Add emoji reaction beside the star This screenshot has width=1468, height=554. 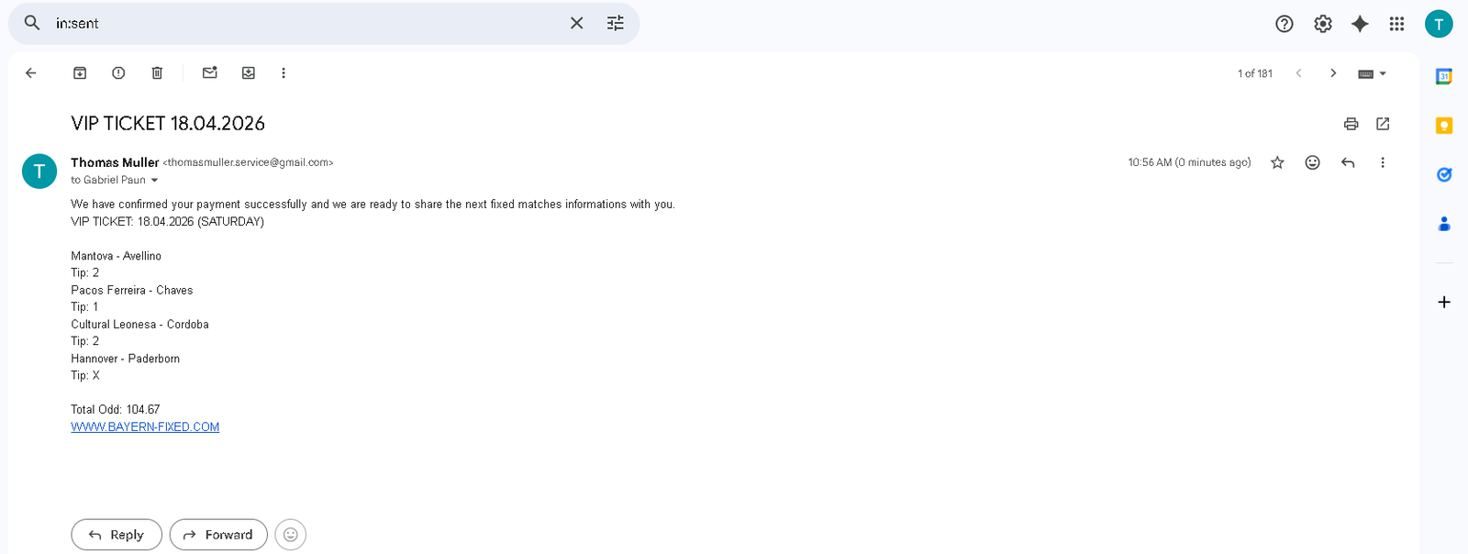[1312, 162]
